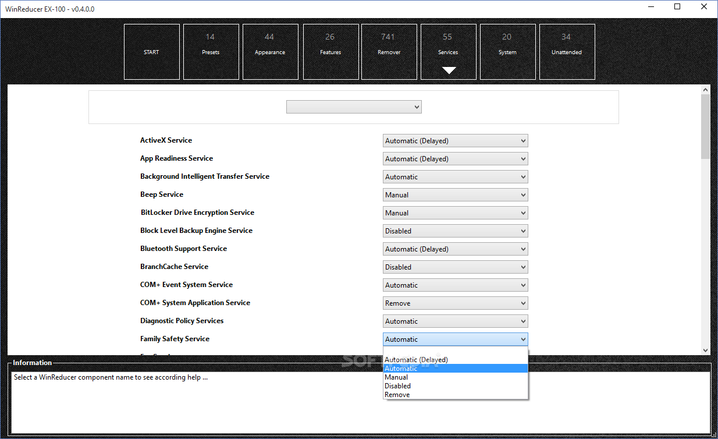Select the Services tab

[448, 52]
